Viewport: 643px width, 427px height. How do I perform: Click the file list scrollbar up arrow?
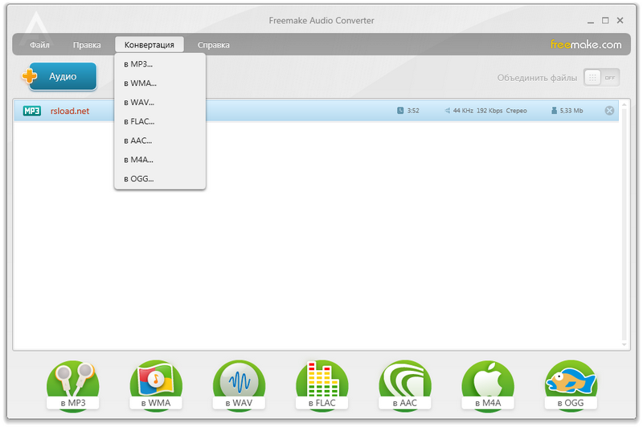coord(625,105)
